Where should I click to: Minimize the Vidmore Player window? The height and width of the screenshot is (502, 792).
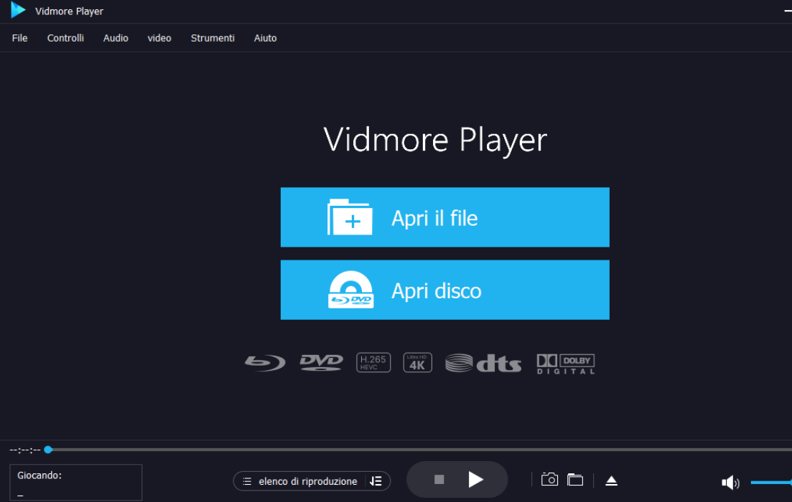pyautogui.click(x=788, y=11)
